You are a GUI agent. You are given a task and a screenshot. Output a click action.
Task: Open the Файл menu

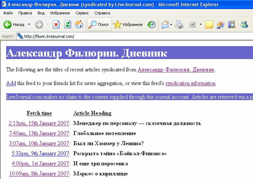8,13
